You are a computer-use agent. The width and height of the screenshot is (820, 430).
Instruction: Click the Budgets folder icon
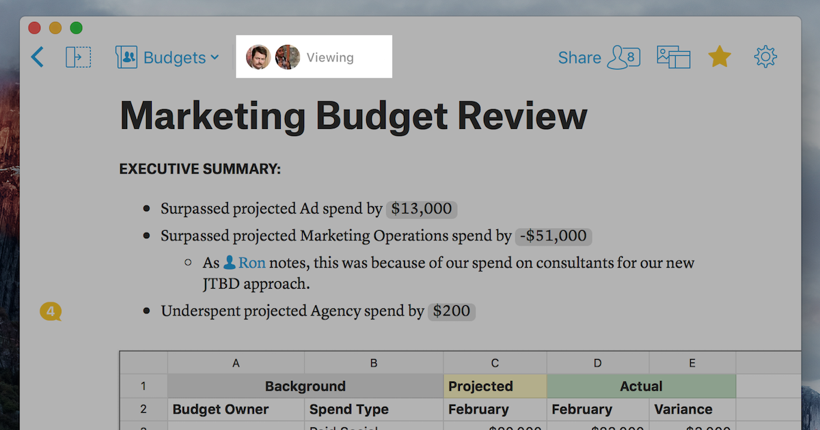[x=126, y=57]
